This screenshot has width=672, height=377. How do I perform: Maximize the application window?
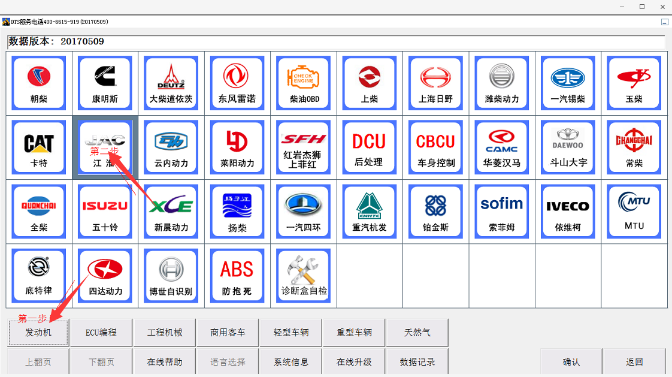point(642,7)
